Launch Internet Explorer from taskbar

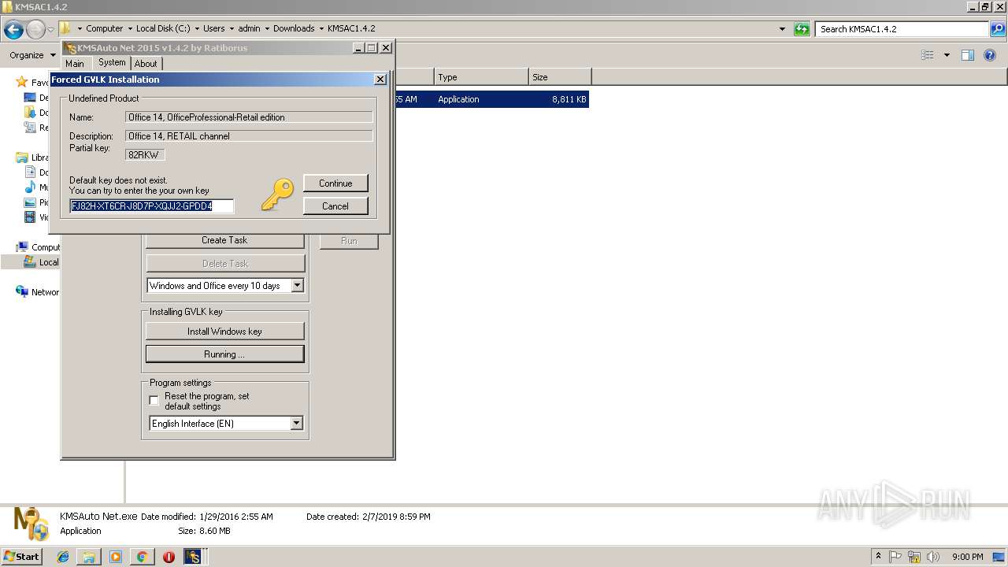pos(63,557)
